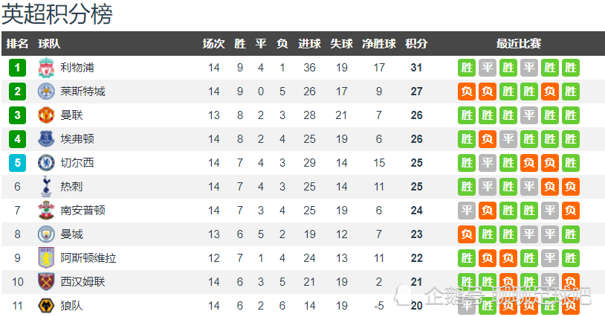Open the 利物浦 team link

(x=77, y=68)
